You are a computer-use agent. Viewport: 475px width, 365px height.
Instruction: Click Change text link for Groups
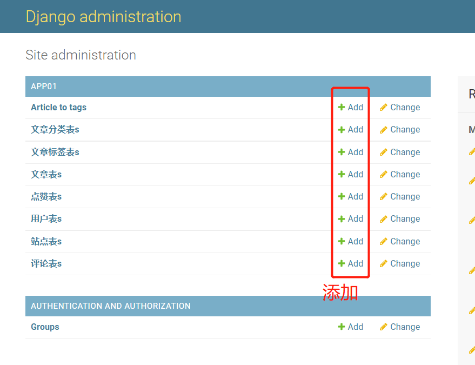coord(405,327)
